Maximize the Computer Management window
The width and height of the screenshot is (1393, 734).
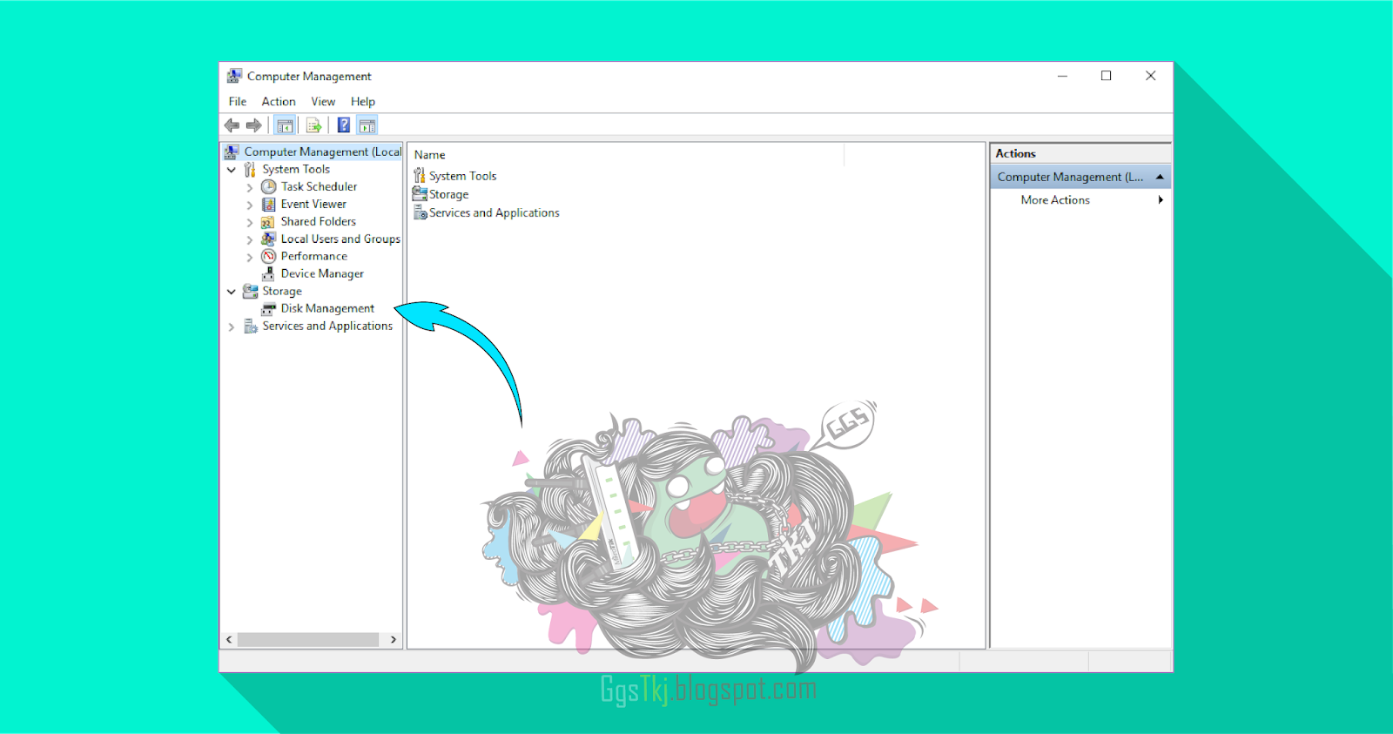point(1106,76)
